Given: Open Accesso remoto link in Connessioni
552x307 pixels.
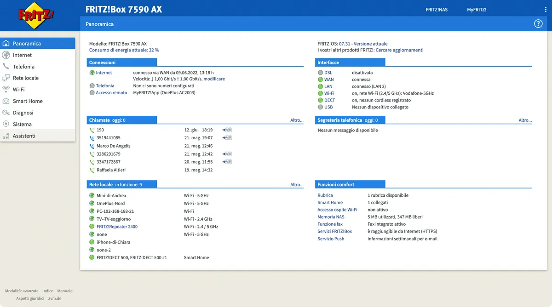Looking at the screenshot, I should 112,93.
